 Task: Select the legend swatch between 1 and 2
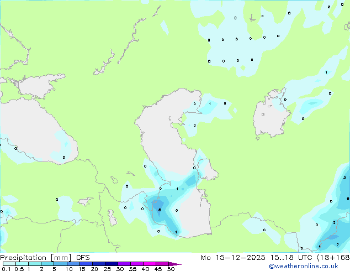coord(35,264)
